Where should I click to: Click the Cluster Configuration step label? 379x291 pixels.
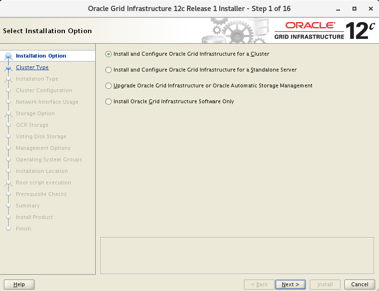44,90
